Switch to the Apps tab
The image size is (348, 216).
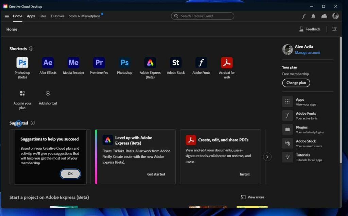(x=31, y=16)
